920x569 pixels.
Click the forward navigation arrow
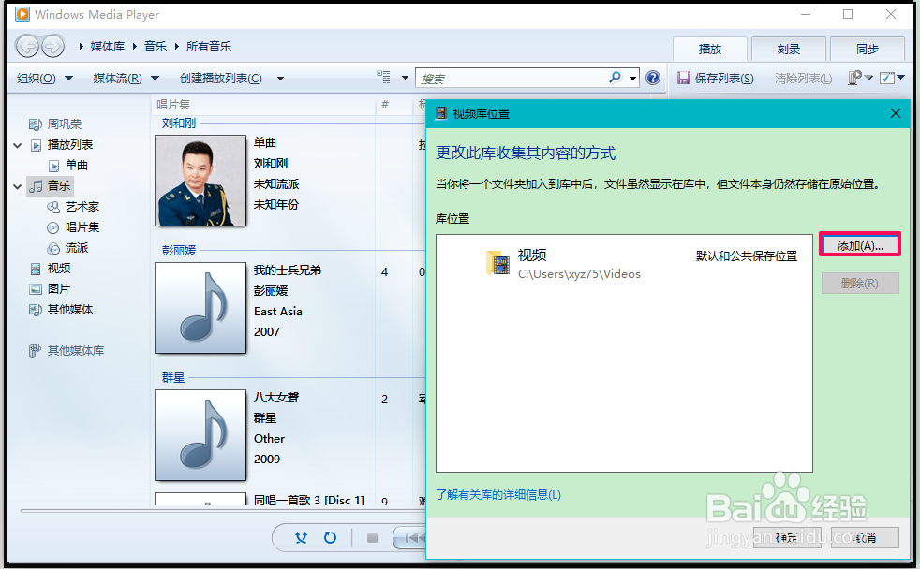[x=52, y=46]
